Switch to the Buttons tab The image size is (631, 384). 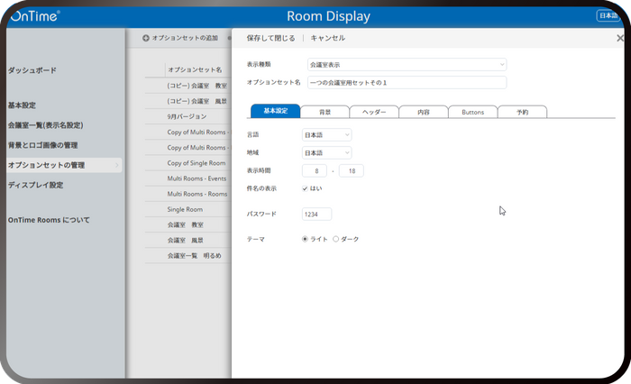(473, 112)
